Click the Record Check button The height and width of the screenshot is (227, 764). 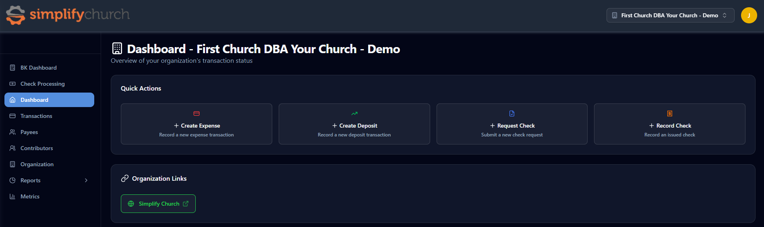click(669, 126)
